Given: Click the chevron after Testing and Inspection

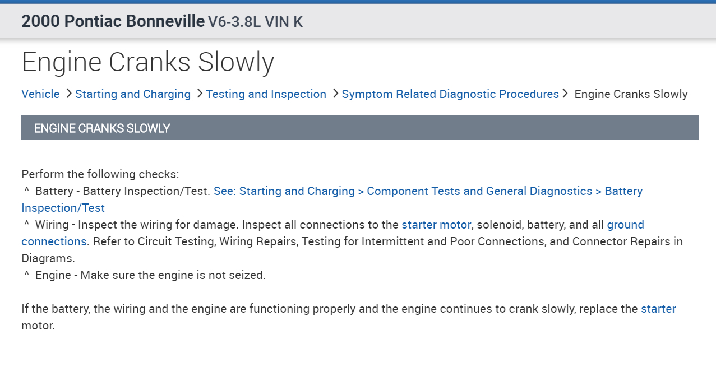Looking at the screenshot, I should pyautogui.click(x=335, y=94).
